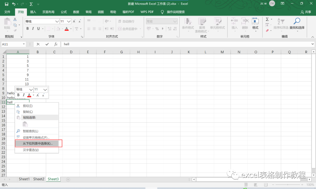Choose Smart Lookup (智能查找) from menu
The width and height of the screenshot is (316, 189).
(37, 131)
